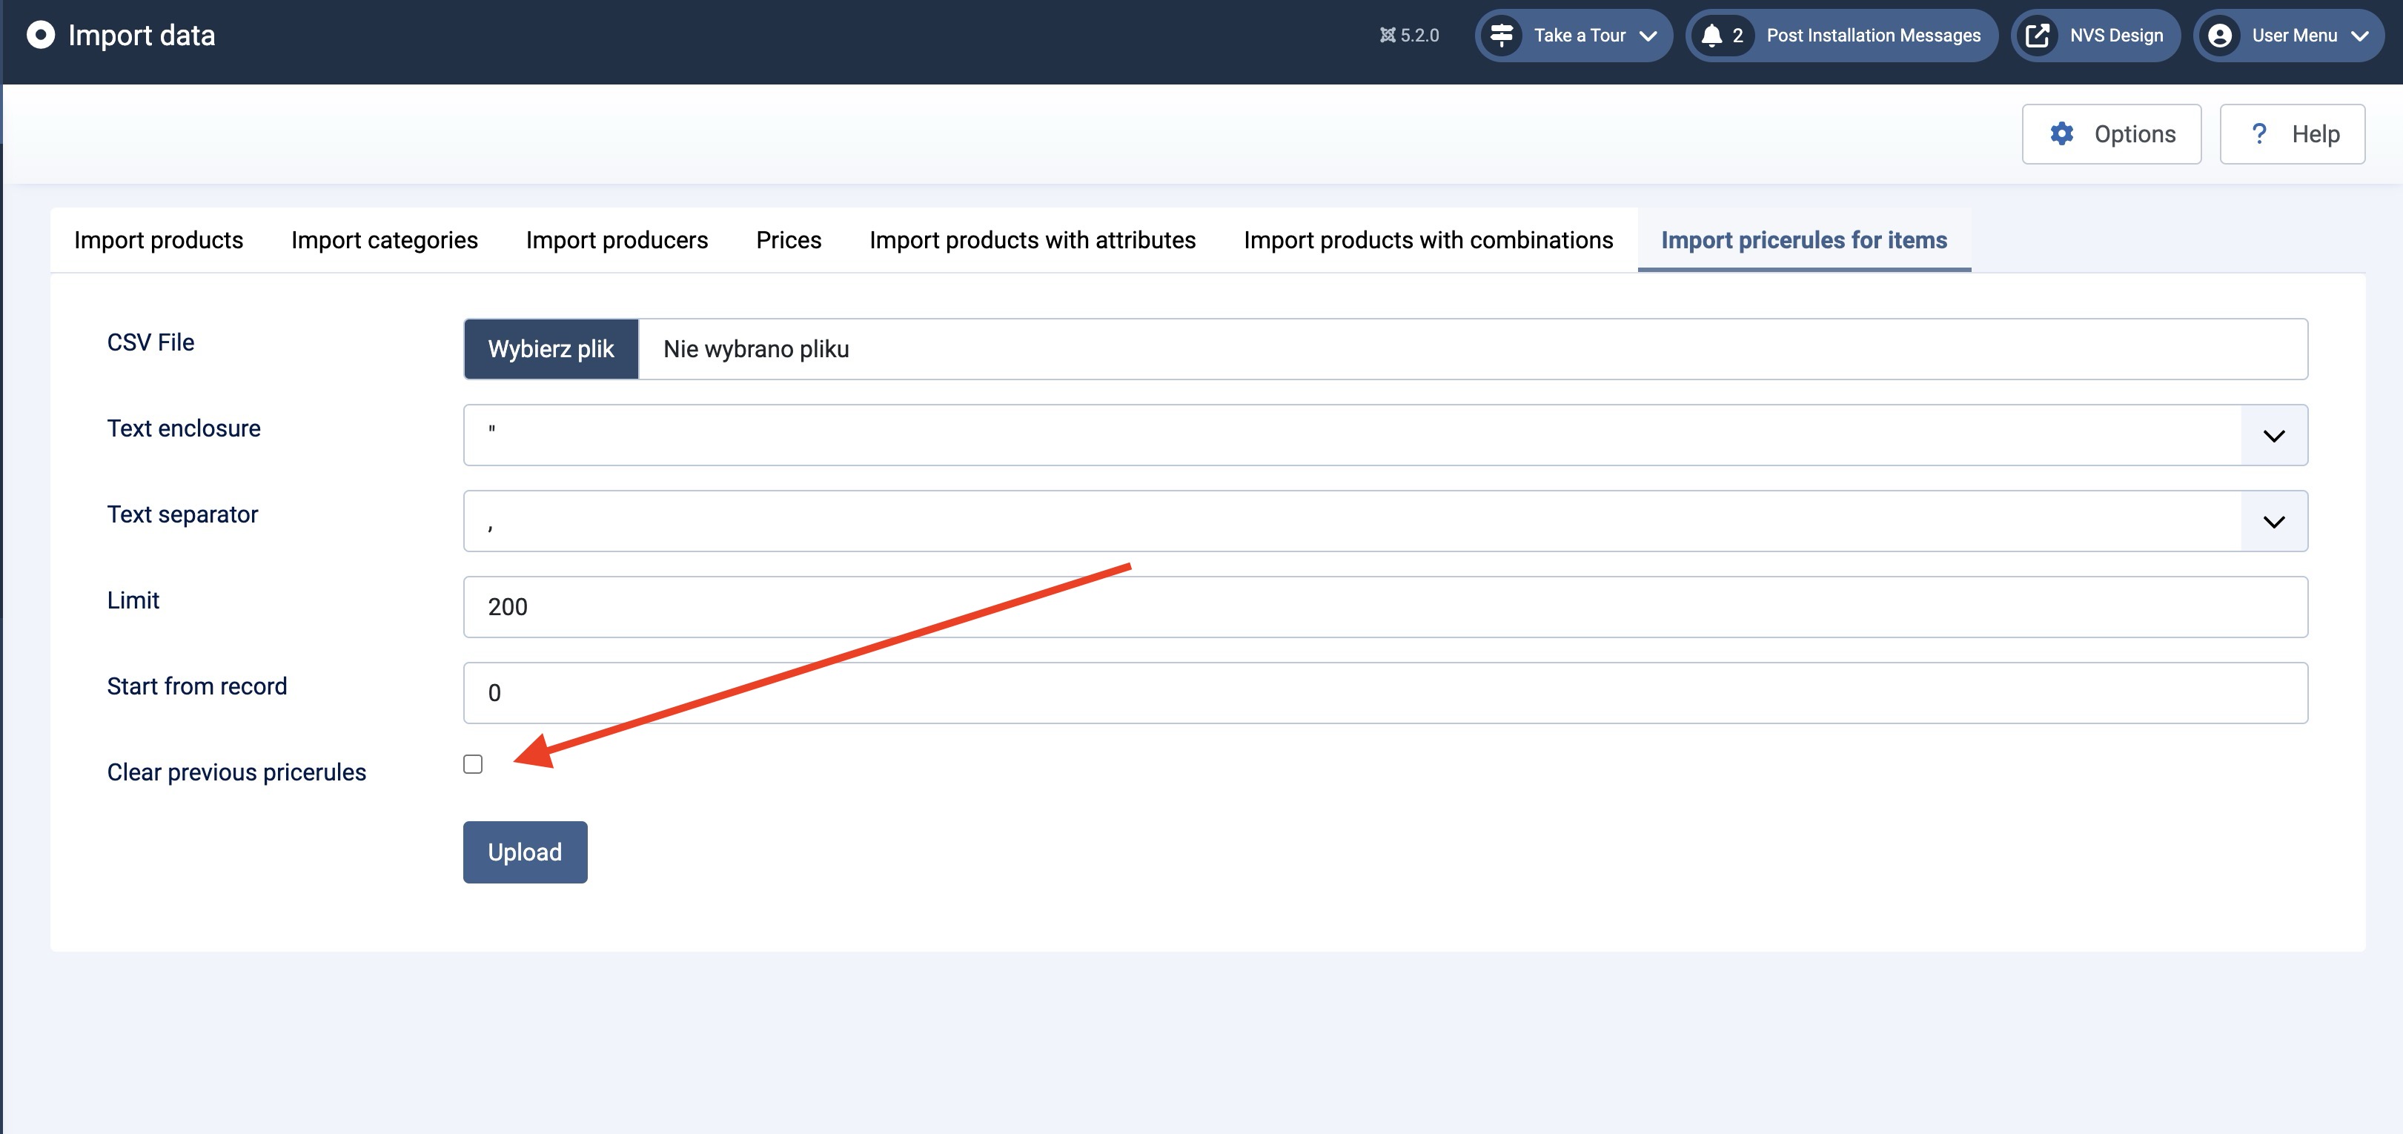The height and width of the screenshot is (1134, 2403).
Task: Click the Limit label
Action: (133, 600)
